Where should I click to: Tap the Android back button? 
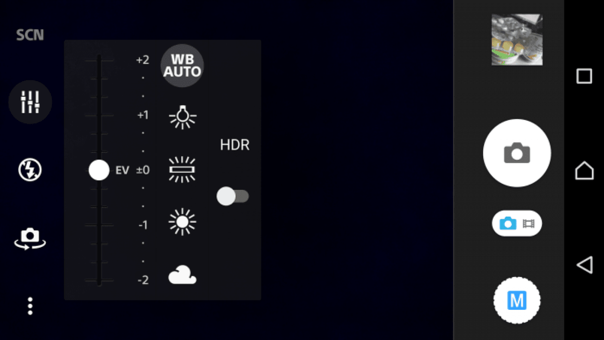tap(584, 264)
